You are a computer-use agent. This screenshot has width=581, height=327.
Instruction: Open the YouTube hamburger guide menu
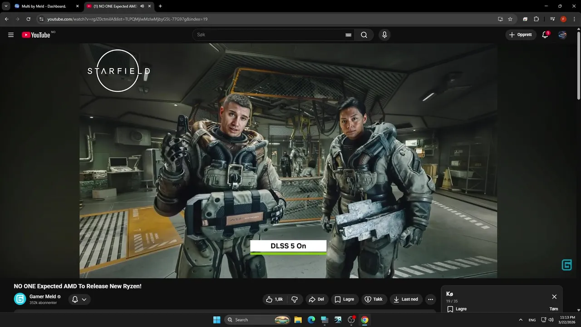pyautogui.click(x=11, y=35)
